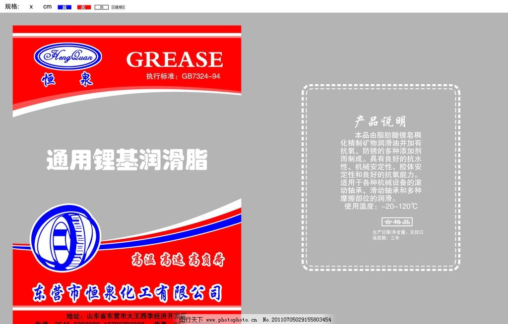Click the 高温 高速 高负荷 slogan
This screenshot has height=324, width=508.
click(x=178, y=260)
